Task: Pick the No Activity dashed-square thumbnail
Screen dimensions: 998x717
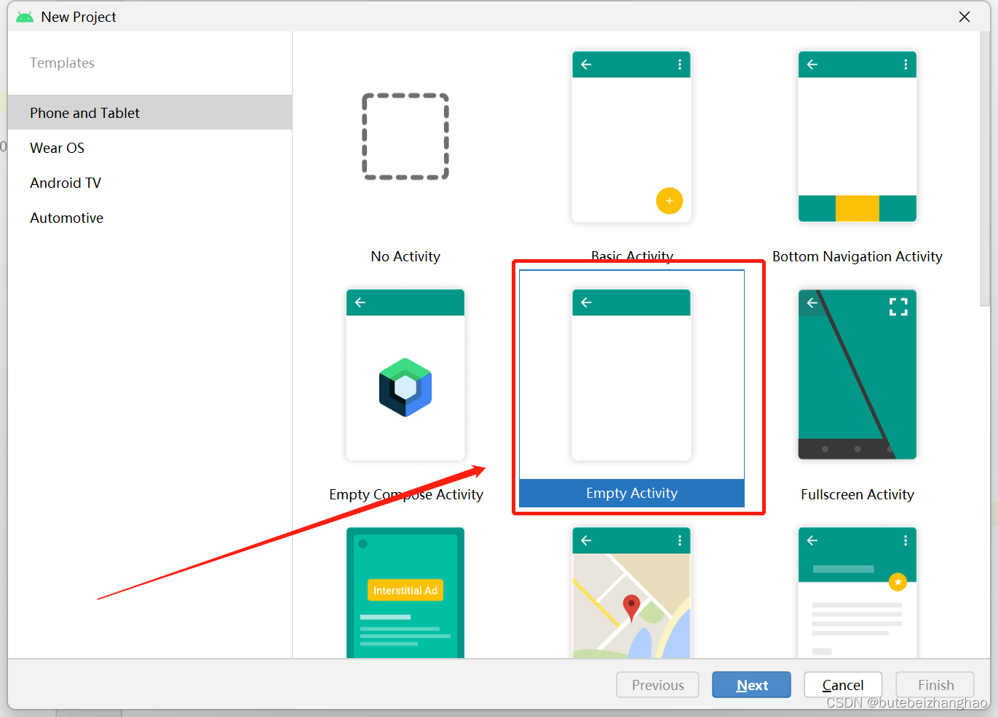Action: tap(405, 136)
